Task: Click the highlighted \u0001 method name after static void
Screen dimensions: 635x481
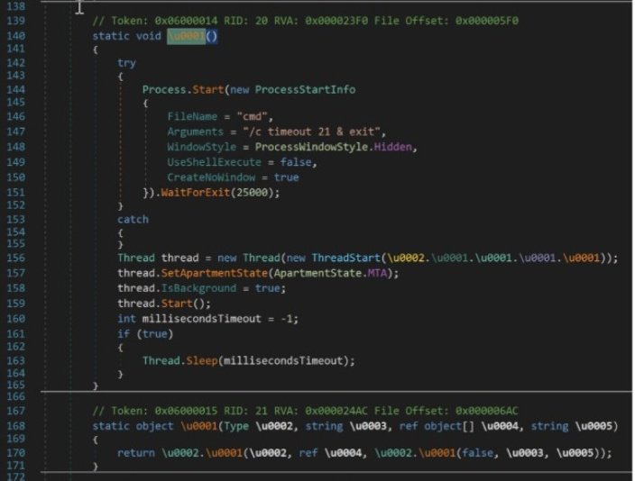Action: [x=187, y=36]
